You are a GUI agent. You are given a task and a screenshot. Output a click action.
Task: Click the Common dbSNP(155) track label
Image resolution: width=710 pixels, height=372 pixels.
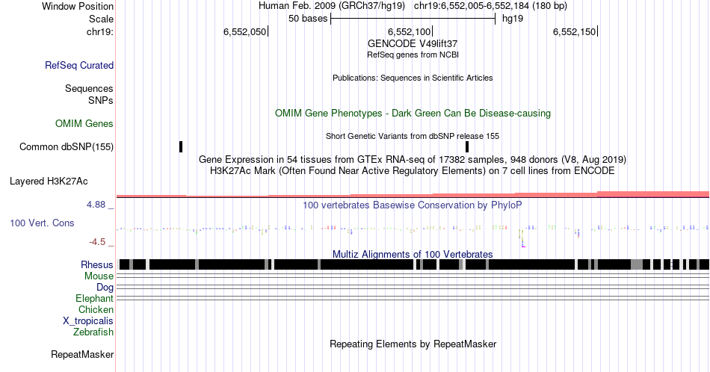tap(67, 146)
